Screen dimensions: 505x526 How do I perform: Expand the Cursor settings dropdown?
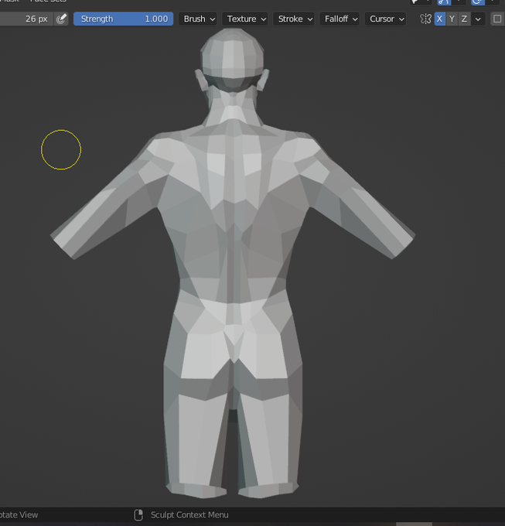pos(385,19)
